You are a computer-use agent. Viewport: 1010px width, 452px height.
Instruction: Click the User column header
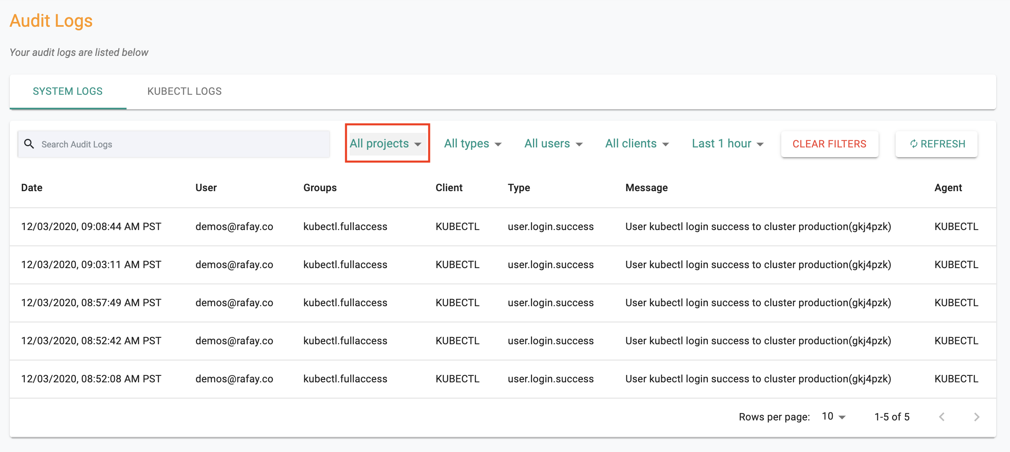pos(206,188)
